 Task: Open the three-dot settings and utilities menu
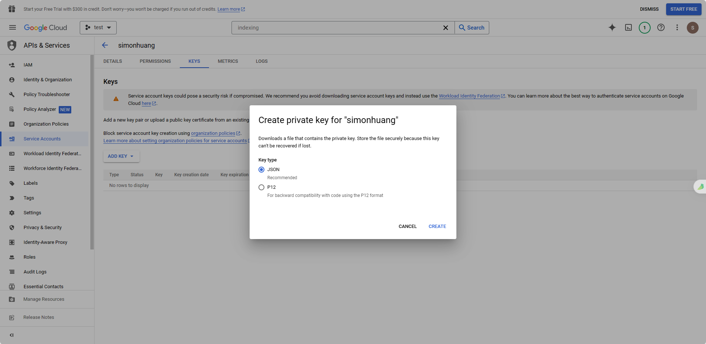677,27
